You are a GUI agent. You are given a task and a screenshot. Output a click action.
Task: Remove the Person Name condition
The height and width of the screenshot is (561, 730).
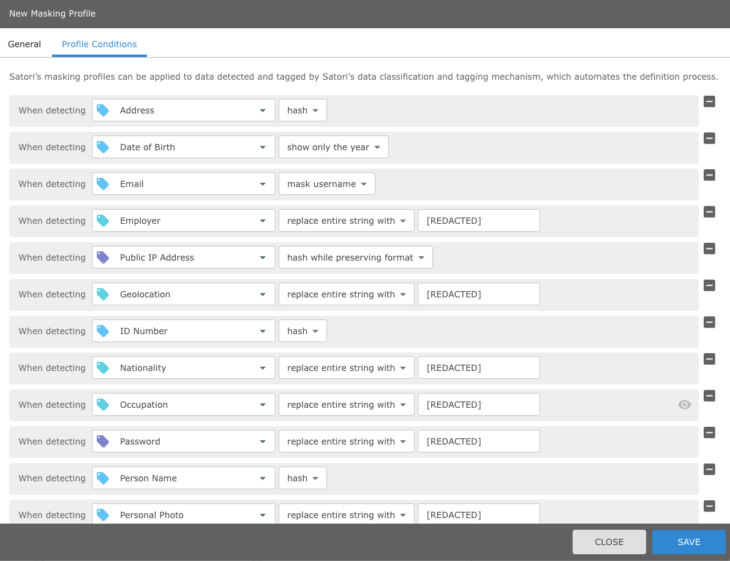pyautogui.click(x=709, y=470)
